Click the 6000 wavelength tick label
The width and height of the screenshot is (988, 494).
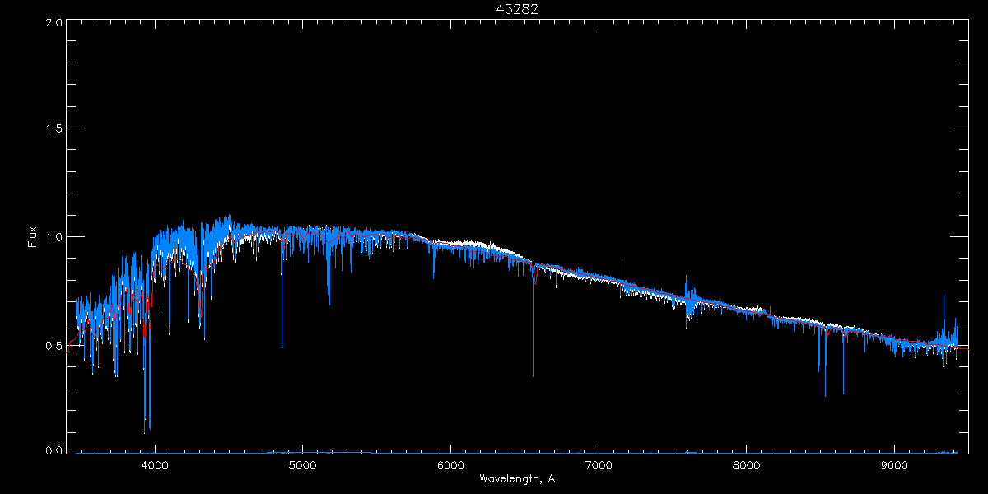pos(451,465)
